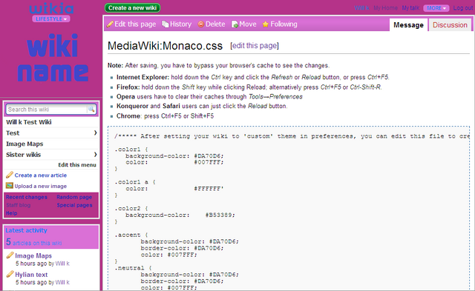Open Special pages
Image resolution: width=475 pixels, height=291 pixels.
click(x=74, y=205)
